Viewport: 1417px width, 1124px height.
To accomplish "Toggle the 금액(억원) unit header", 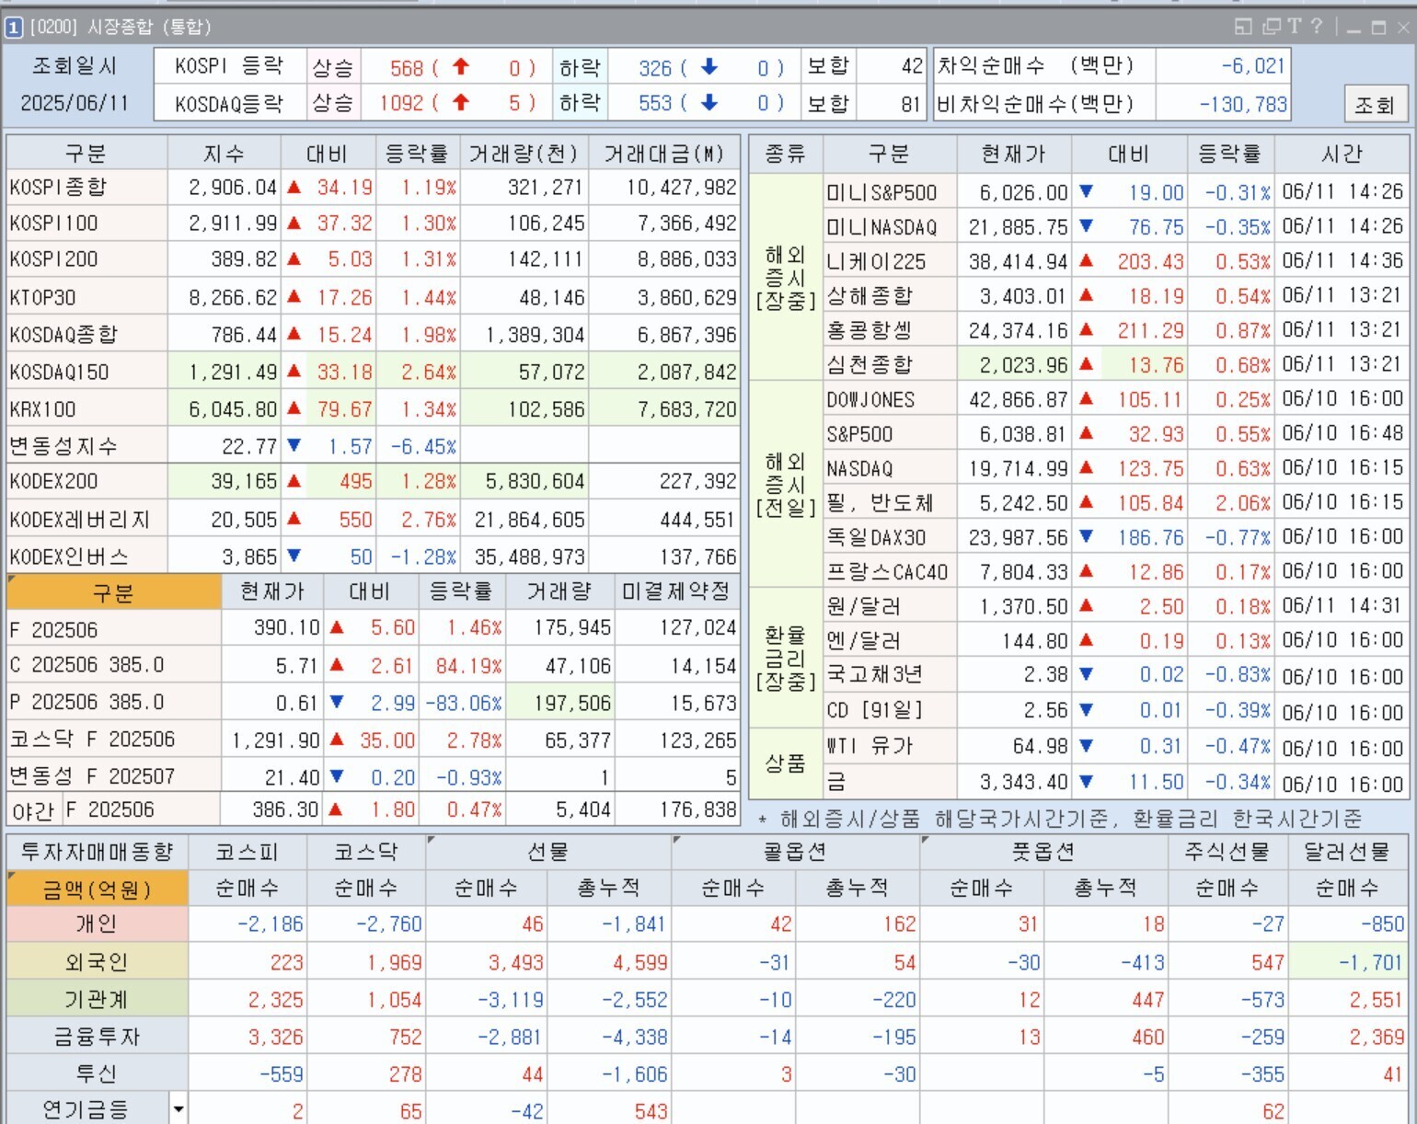I will 97,889.
